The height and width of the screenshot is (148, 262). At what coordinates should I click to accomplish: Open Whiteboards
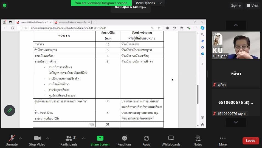coord(171,141)
